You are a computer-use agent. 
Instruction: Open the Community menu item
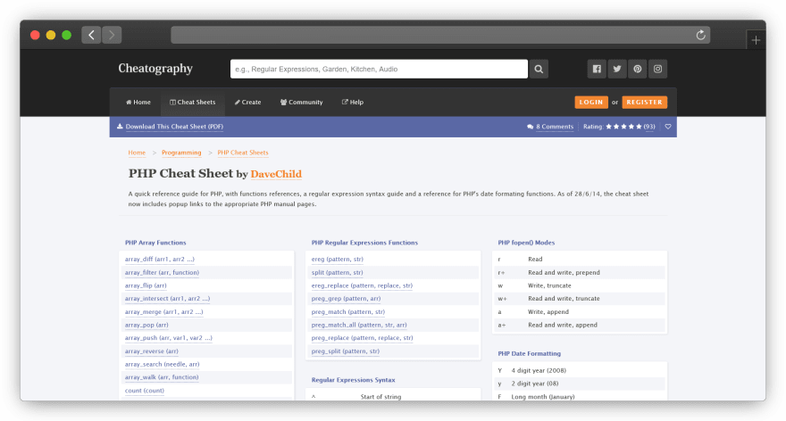click(301, 102)
